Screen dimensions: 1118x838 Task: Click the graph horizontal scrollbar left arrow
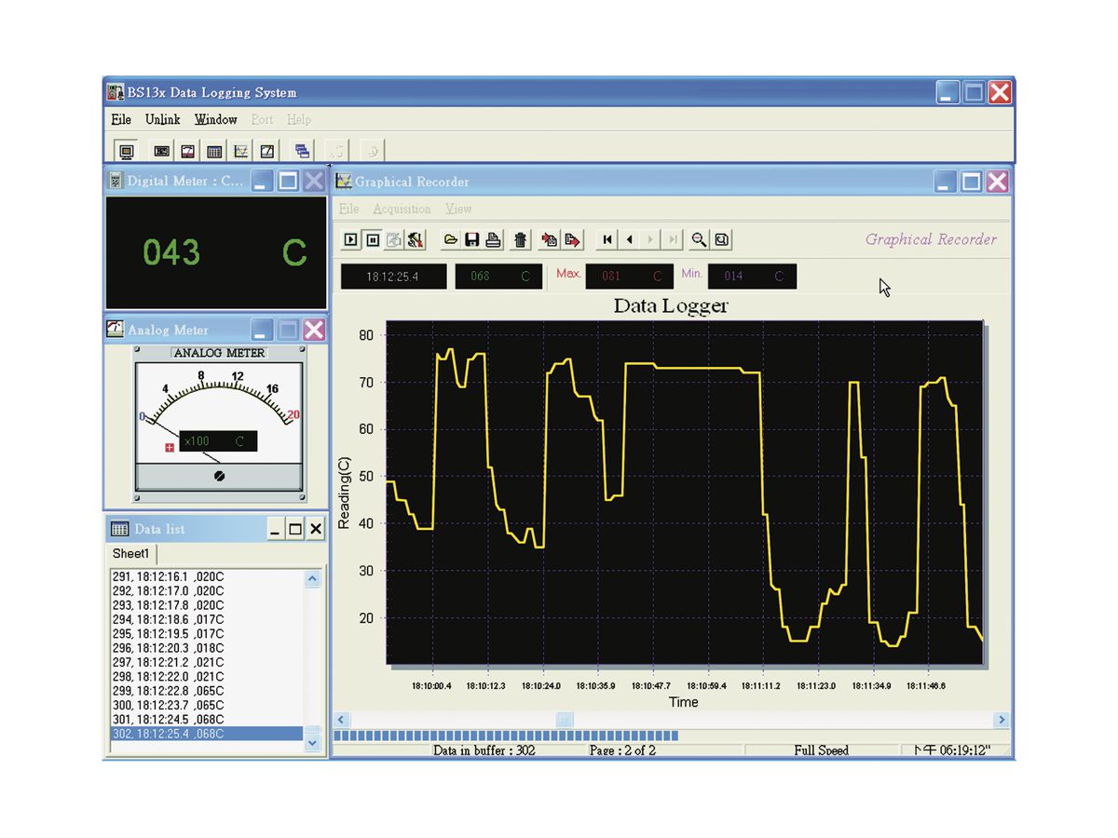point(341,720)
